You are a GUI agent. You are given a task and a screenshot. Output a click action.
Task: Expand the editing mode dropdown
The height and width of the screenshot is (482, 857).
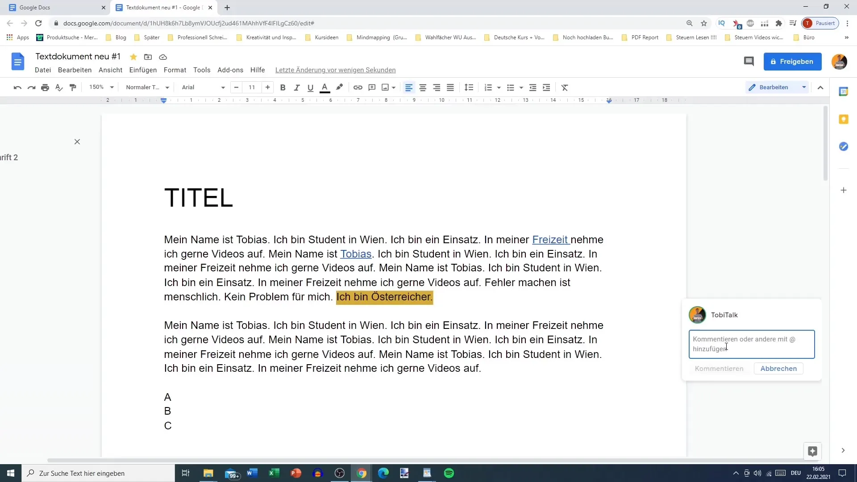(x=803, y=87)
